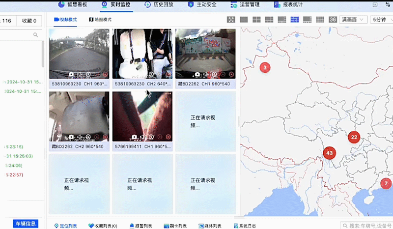This screenshot has height=229, width=393.
Task: Open the 系统日志 bottom tab
Action: point(245,226)
